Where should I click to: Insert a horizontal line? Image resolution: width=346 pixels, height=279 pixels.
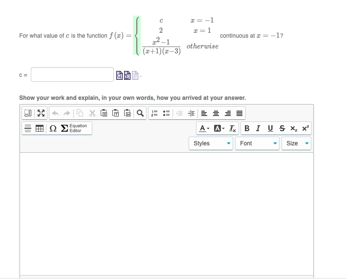[28, 128]
